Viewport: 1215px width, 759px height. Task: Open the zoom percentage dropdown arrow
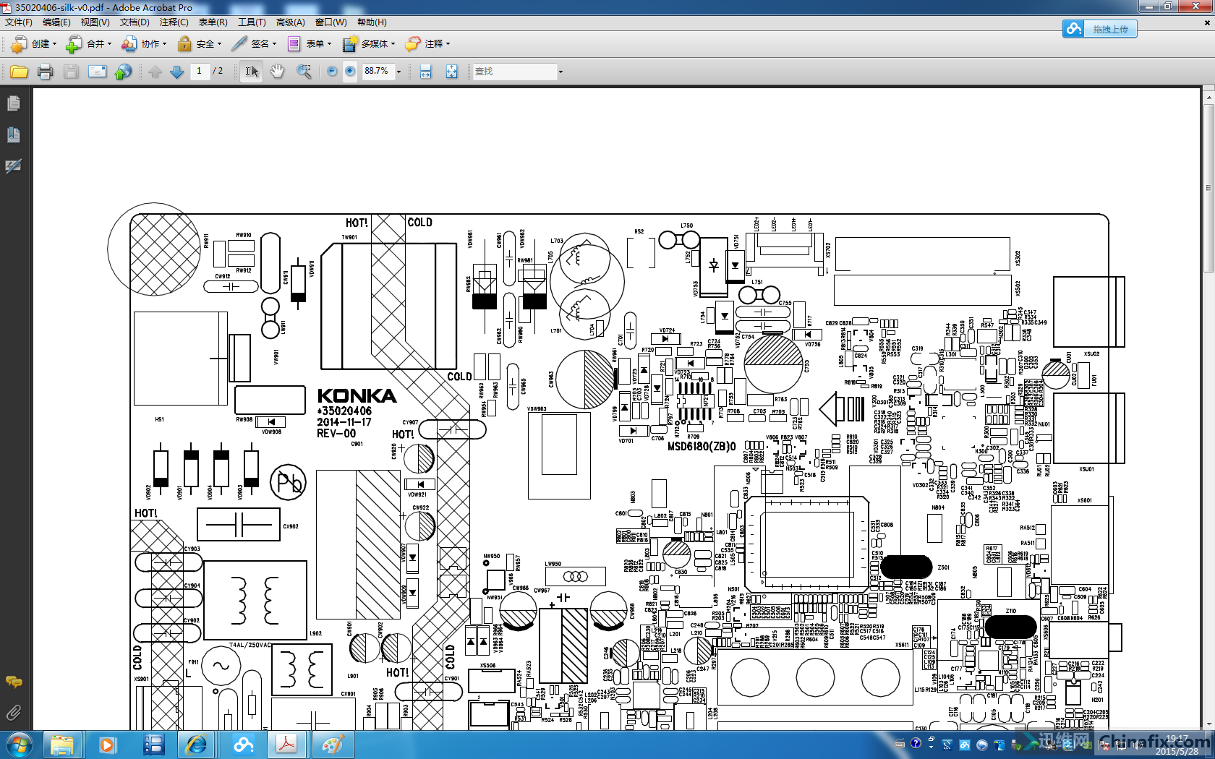[x=398, y=72]
